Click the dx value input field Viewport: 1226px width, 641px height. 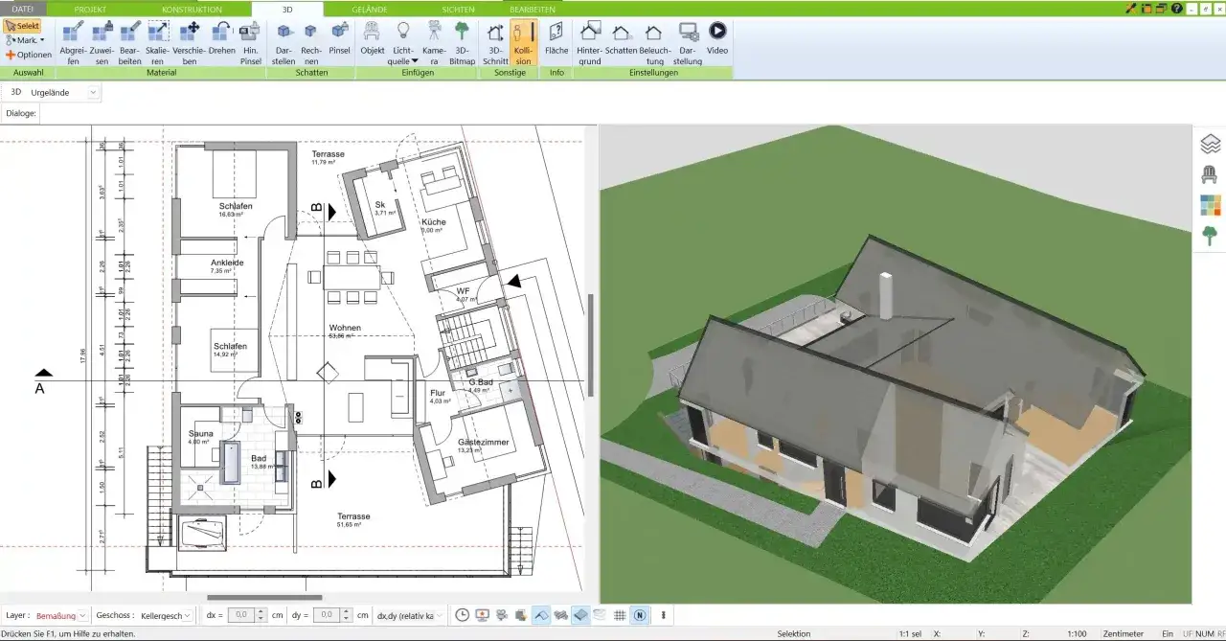point(239,615)
